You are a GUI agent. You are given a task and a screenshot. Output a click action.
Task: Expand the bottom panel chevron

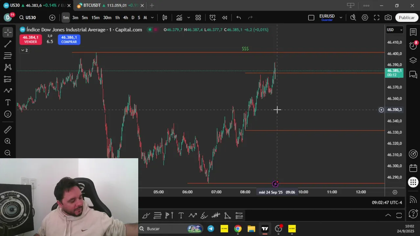tap(388, 215)
